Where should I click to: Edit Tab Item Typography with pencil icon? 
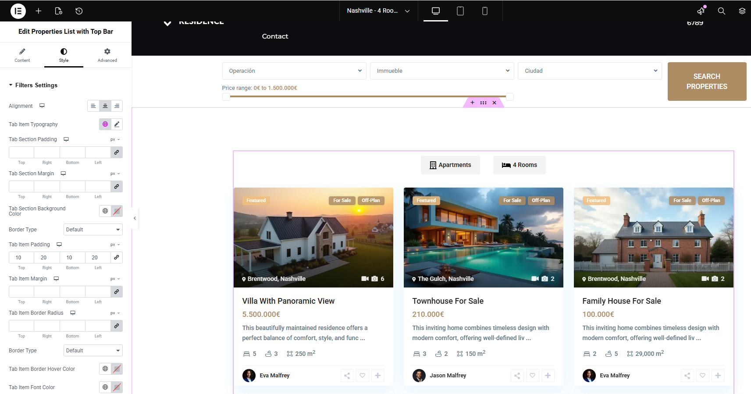tap(117, 124)
